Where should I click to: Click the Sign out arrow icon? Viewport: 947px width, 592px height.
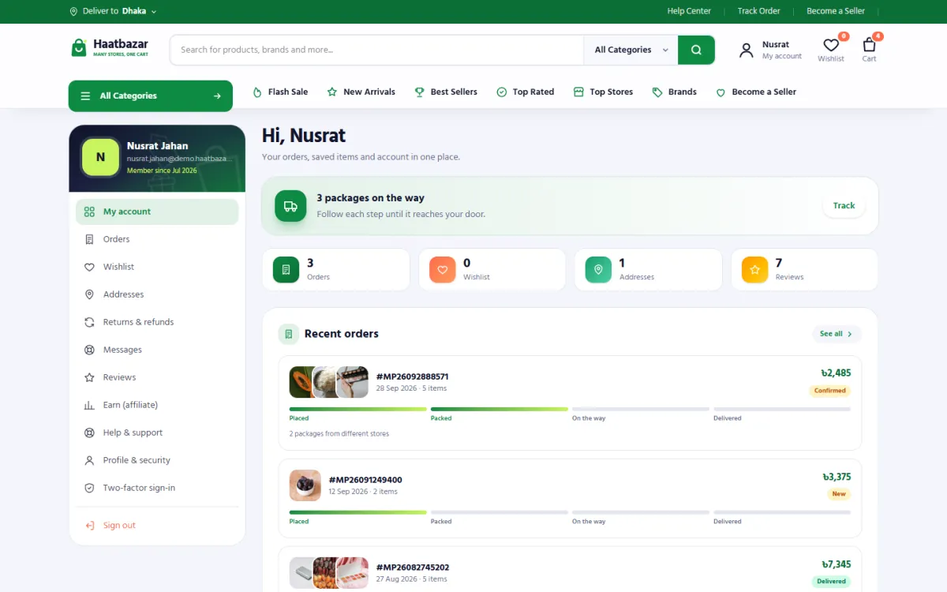89,526
